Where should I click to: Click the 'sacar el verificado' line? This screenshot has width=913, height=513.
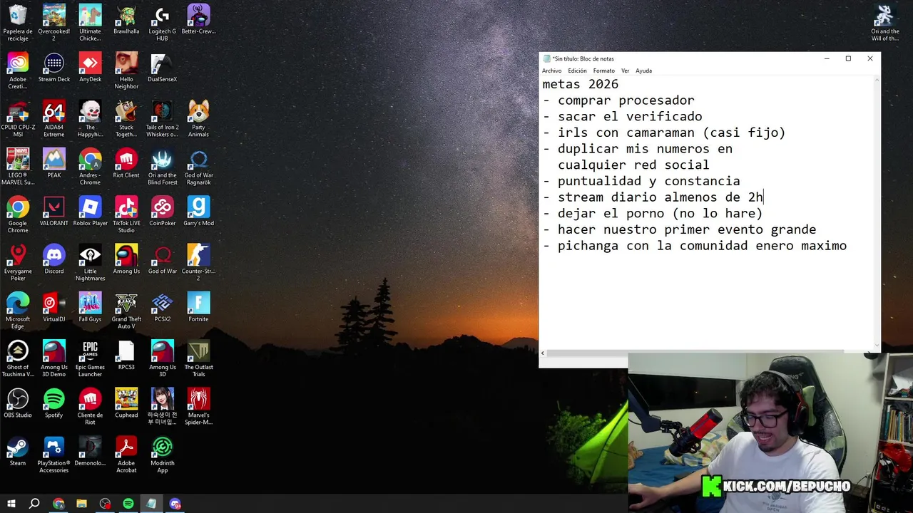coord(622,116)
